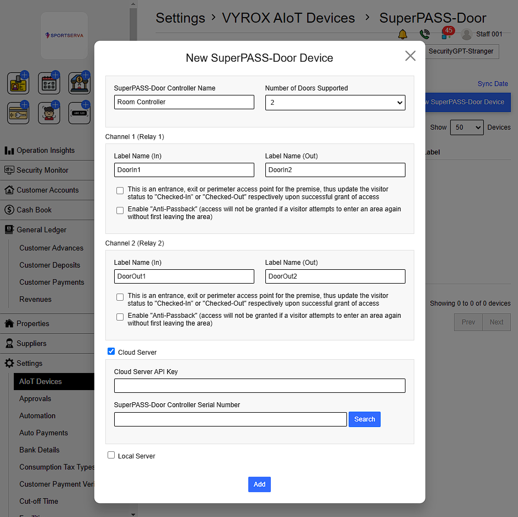Select Operation Insights in the sidebar
Viewport: 518px width, 517px height.
click(45, 150)
